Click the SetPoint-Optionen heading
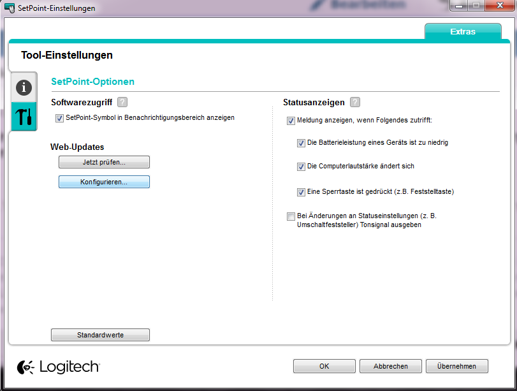 [x=92, y=82]
